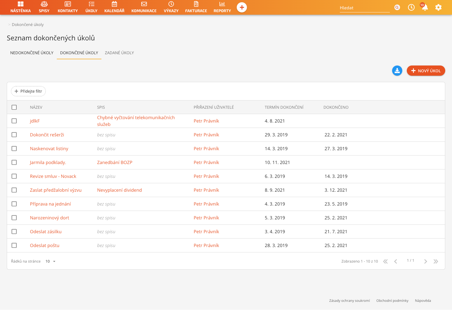This screenshot has height=310, width=452.
Task: Click Přidejte filtr button
Action: coord(28,91)
